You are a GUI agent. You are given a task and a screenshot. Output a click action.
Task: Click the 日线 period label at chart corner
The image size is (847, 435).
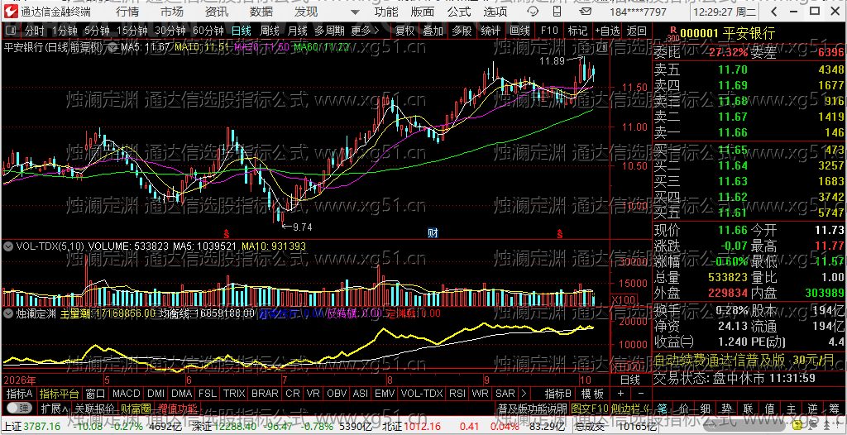(629, 379)
